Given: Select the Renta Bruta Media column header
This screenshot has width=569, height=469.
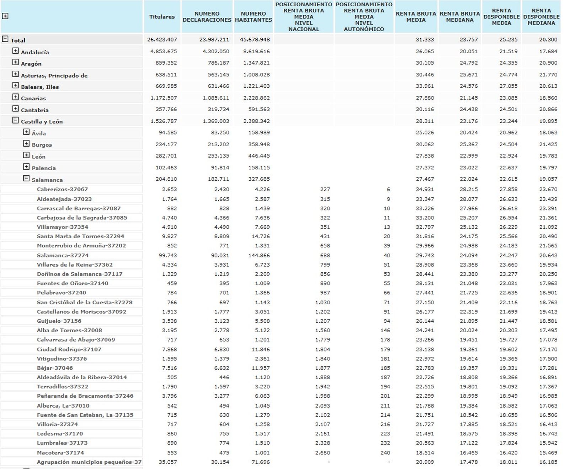Looking at the screenshot, I should pos(416,17).
